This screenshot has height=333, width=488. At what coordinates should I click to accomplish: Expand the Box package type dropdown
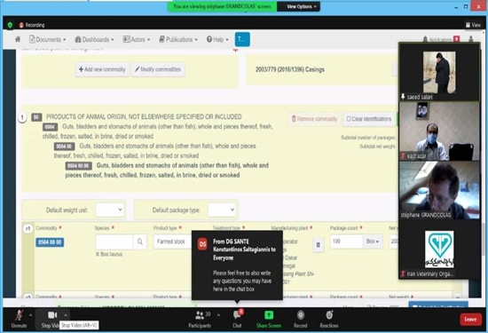pos(373,242)
